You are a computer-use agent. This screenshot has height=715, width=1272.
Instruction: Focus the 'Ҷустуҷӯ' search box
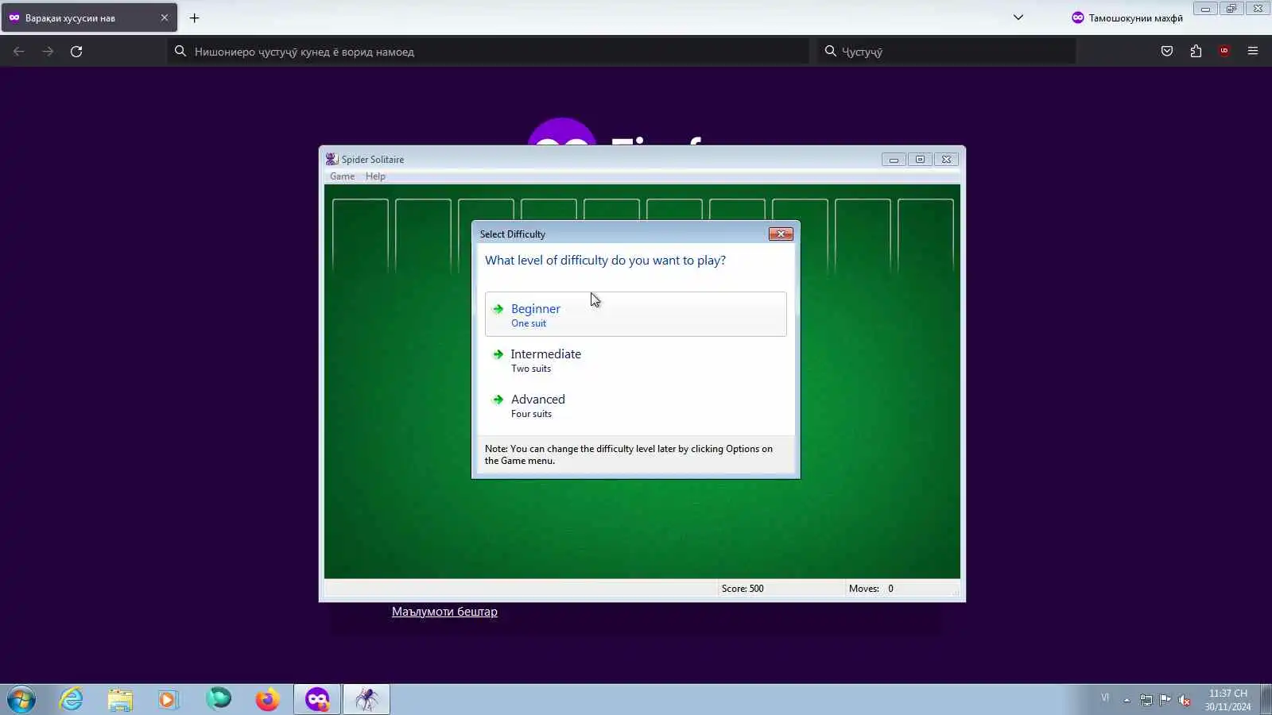click(946, 52)
